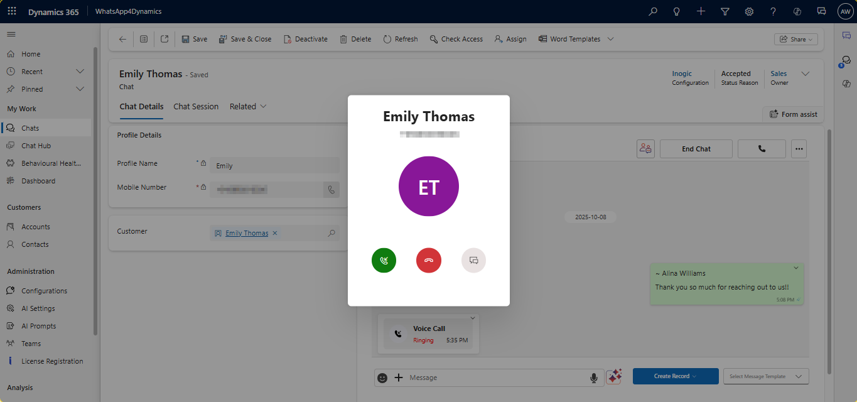Collapse the left navigation hamburger menu

coord(11,34)
